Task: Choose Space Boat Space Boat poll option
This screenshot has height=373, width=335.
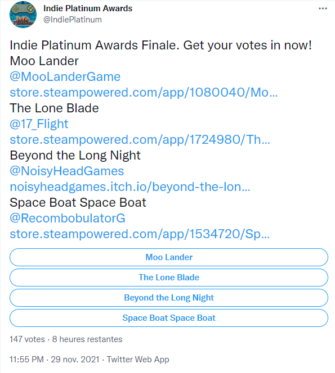Action: click(x=169, y=318)
